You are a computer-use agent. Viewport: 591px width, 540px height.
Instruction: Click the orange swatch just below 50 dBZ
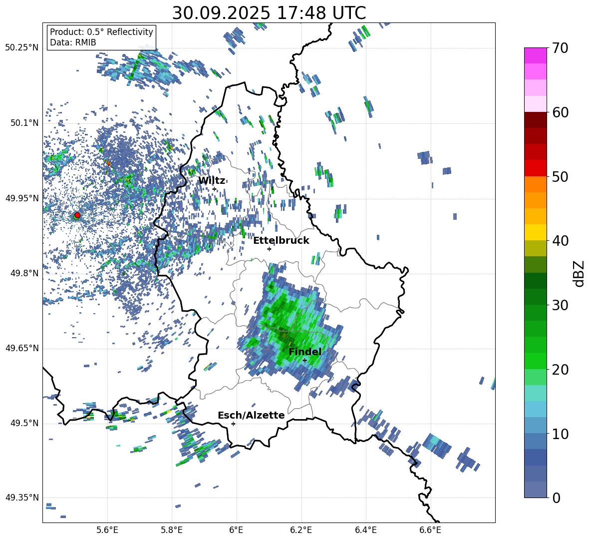click(535, 184)
